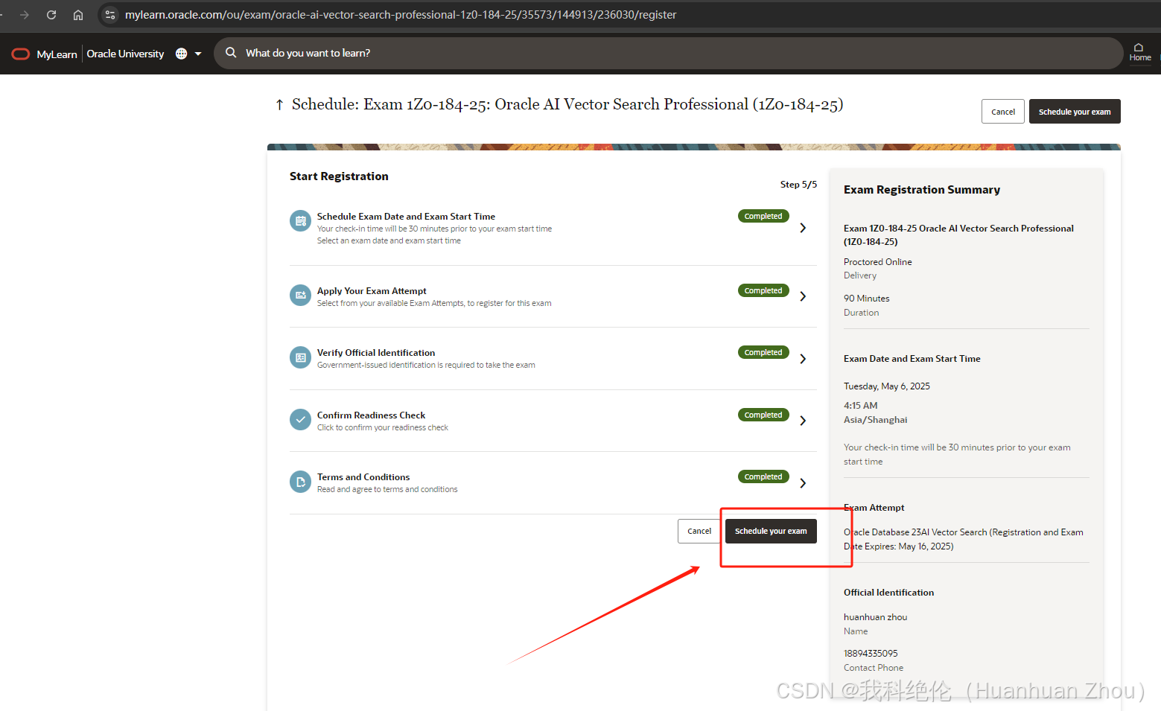Click 'Click to confirm your readiness check' text
Viewport: 1161px width, 711px height.
tap(383, 428)
